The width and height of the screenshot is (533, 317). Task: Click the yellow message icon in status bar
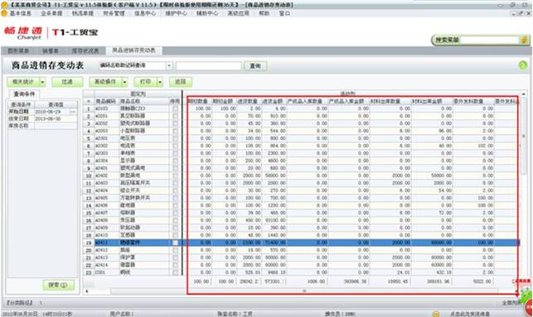[436, 314]
